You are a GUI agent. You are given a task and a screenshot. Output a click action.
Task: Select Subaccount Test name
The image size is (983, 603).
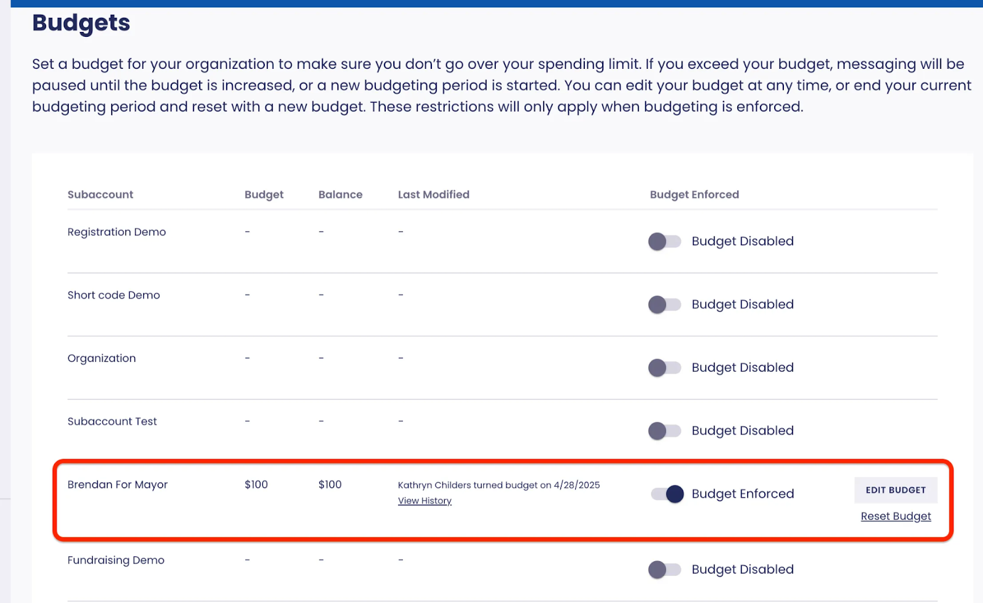click(x=112, y=421)
